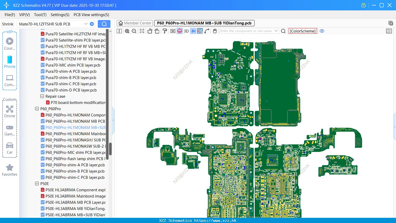This screenshot has width=396, height=223.
Task: Rotate the board clockwise
Action: [x=157, y=31]
